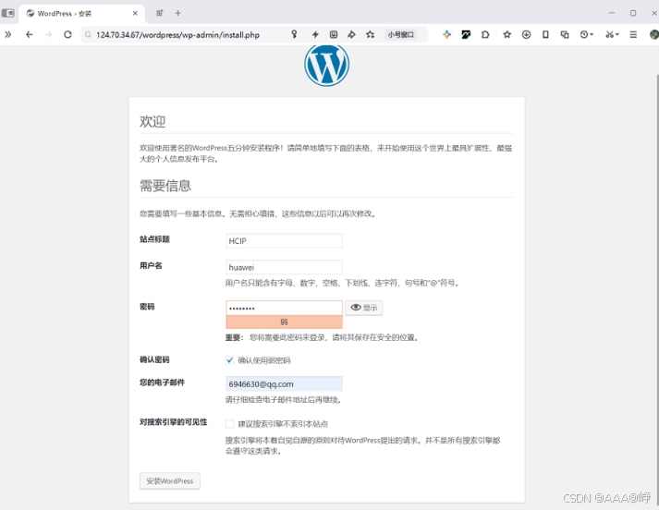Image resolution: width=659 pixels, height=510 pixels.
Task: Expand the double-chevron sidebar button
Action: 8,34
